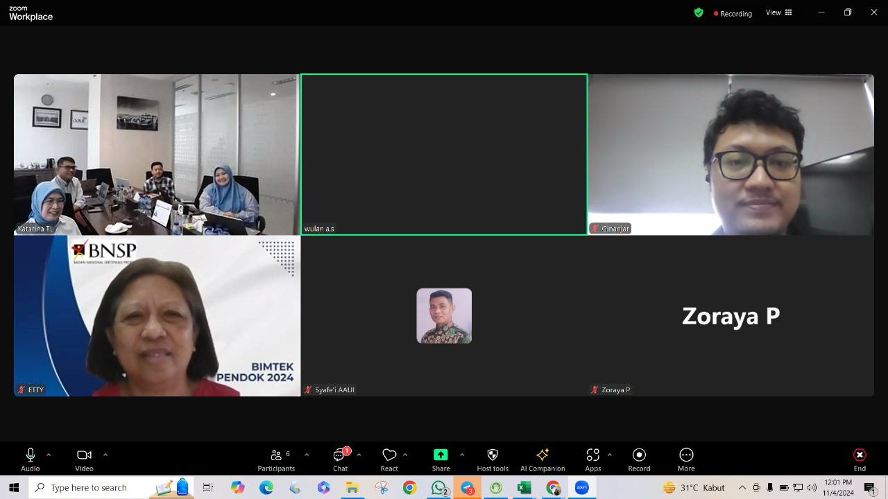Expand audio options arrow next to Audio
Screen dimensions: 888x499
pos(49,455)
